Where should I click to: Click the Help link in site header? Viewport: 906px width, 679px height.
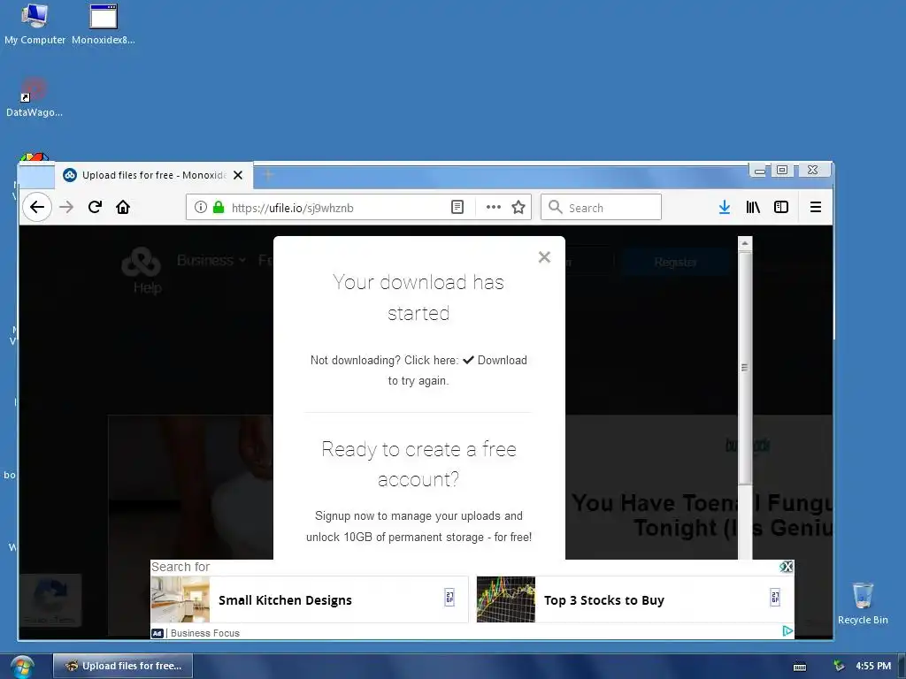pyautogui.click(x=148, y=287)
